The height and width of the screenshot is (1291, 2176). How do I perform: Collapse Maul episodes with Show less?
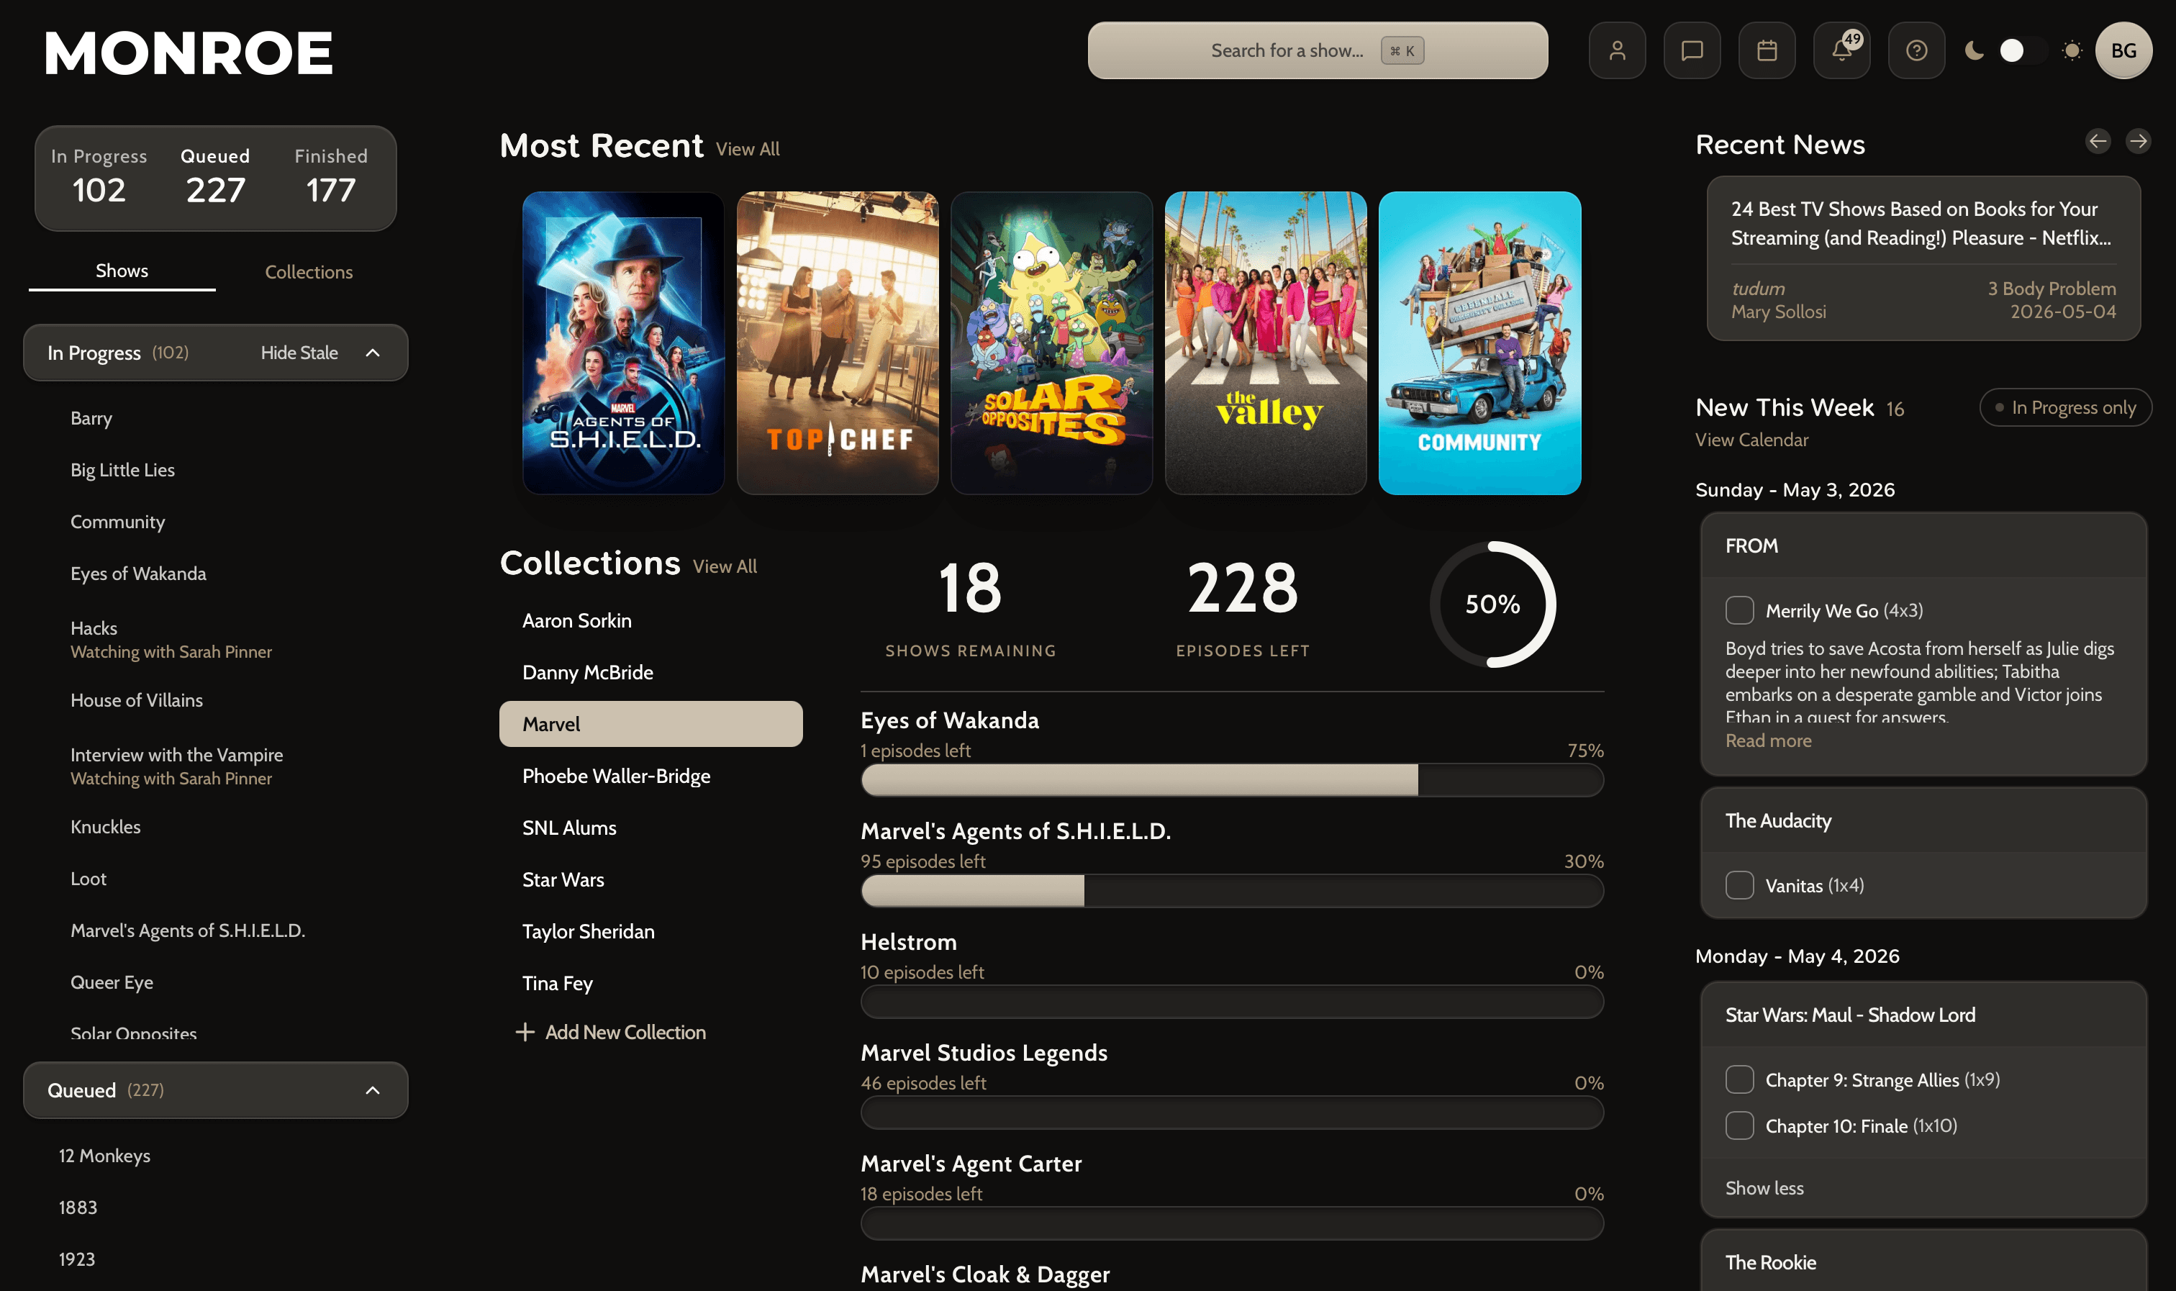1764,1187
